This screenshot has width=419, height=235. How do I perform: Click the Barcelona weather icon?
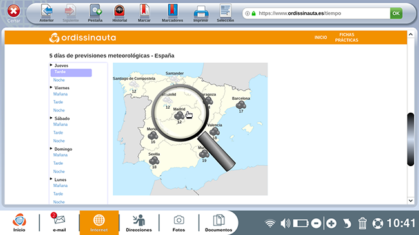click(x=241, y=105)
